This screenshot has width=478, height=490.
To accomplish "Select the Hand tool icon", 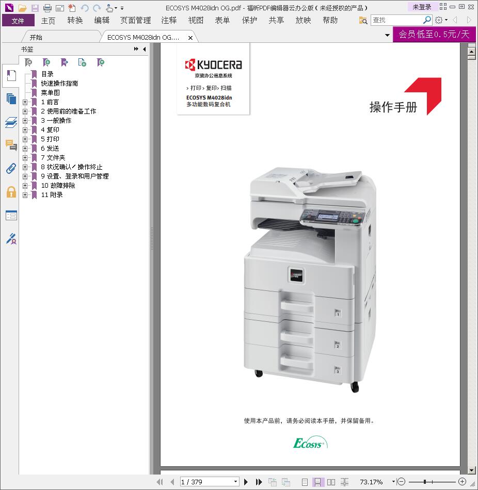I will [109, 8].
